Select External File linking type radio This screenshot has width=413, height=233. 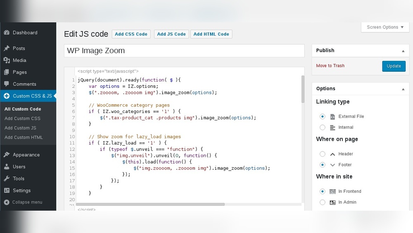pyautogui.click(x=323, y=116)
